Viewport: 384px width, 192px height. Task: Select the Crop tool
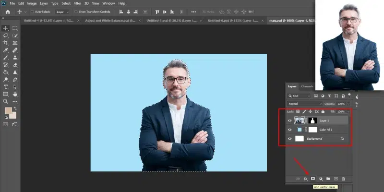(x=6, y=43)
